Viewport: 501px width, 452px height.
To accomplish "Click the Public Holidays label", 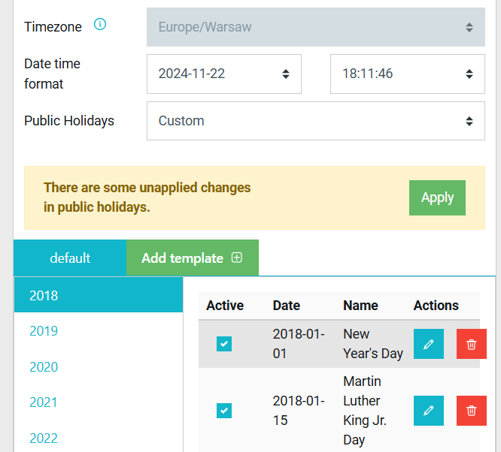I will tap(69, 121).
